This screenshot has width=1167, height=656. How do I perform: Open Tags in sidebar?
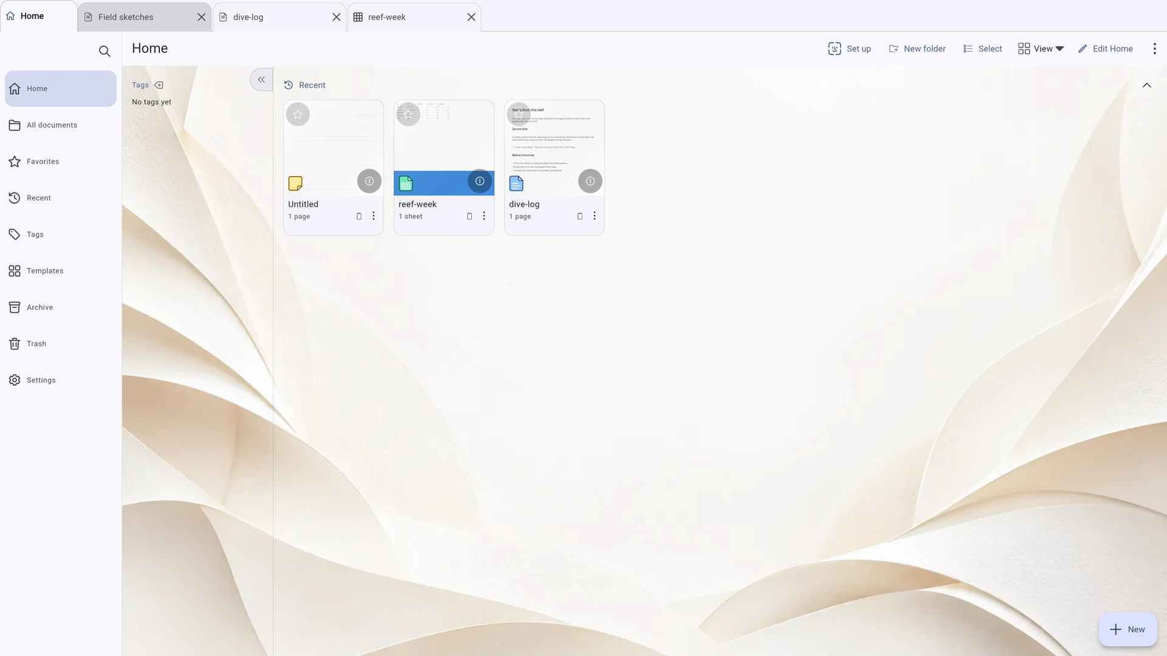click(x=61, y=234)
